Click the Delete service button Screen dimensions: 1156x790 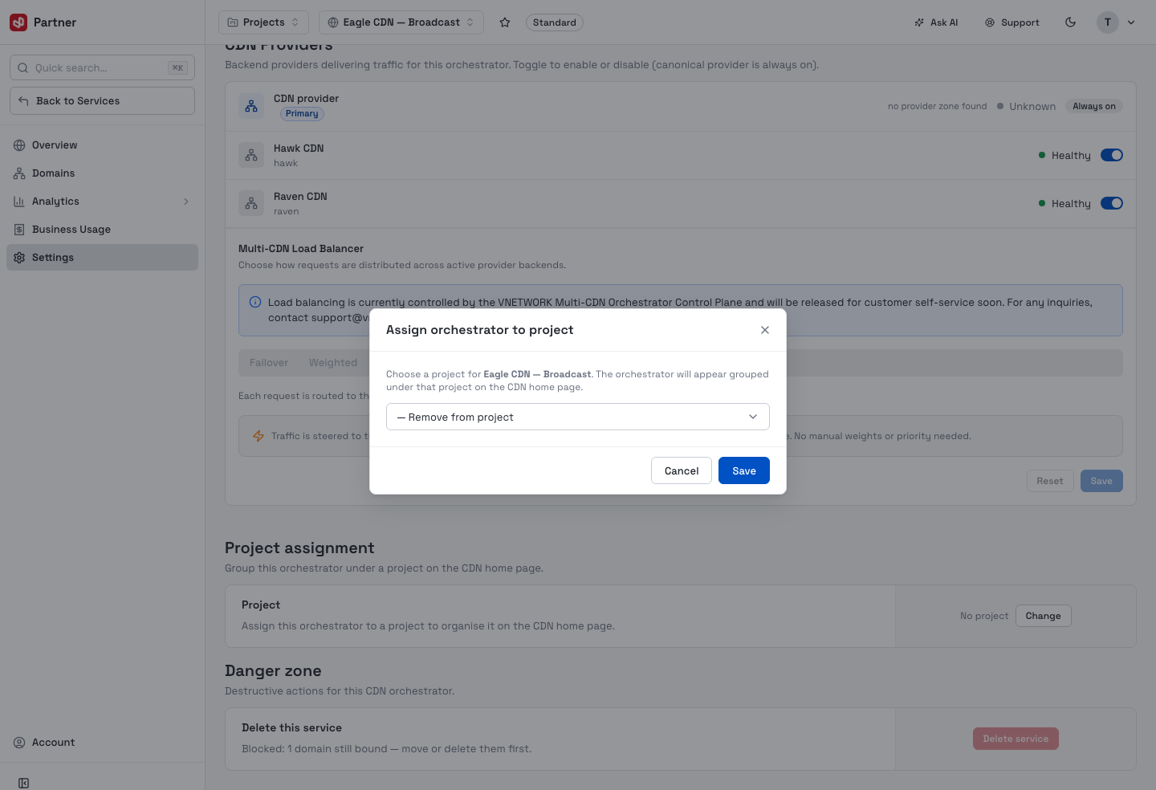pyautogui.click(x=1016, y=739)
